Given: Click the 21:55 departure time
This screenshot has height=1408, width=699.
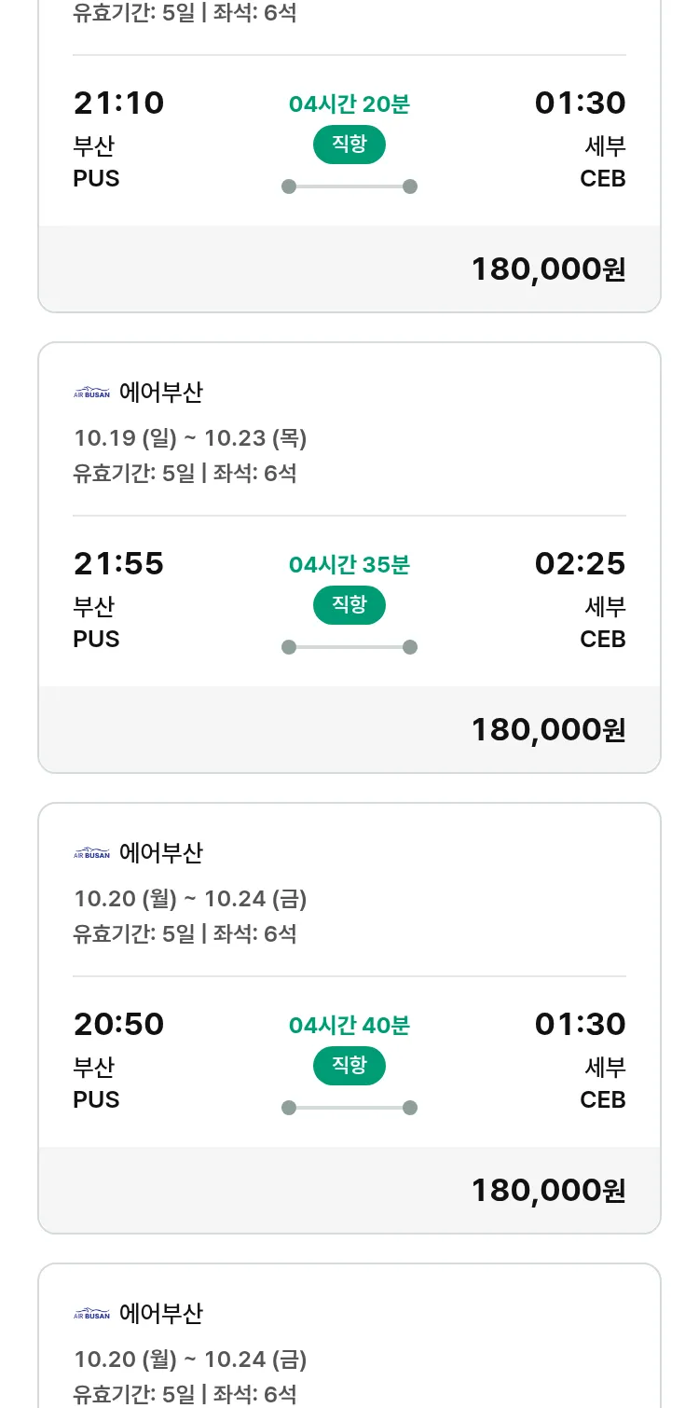Looking at the screenshot, I should coord(118,564).
